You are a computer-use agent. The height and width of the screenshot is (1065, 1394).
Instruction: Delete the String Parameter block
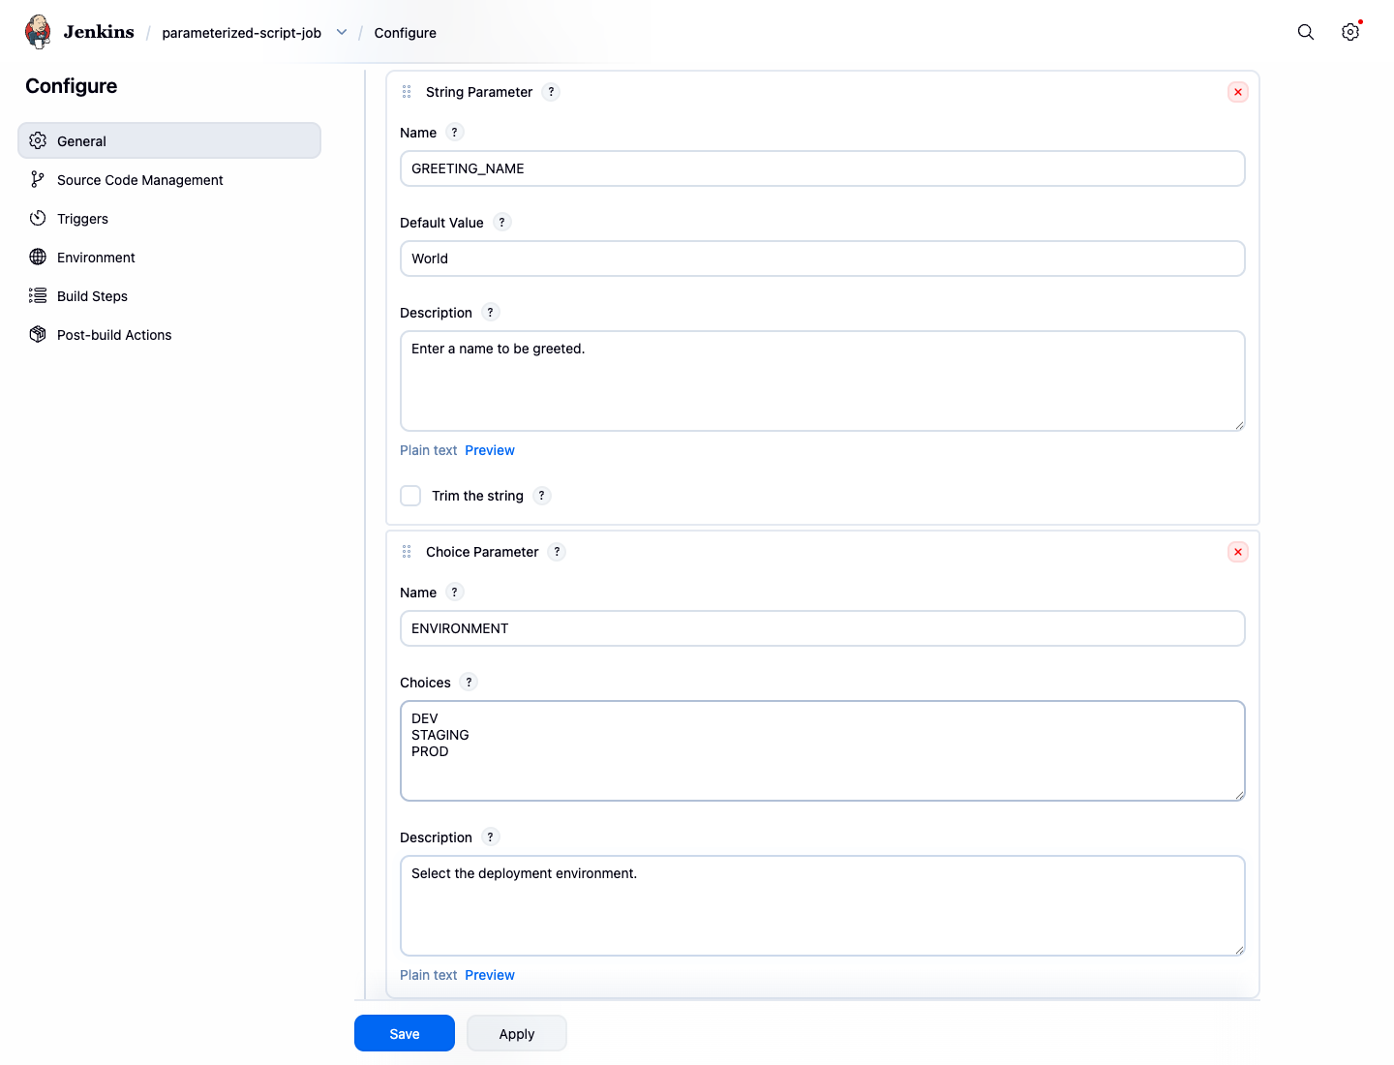click(1237, 92)
